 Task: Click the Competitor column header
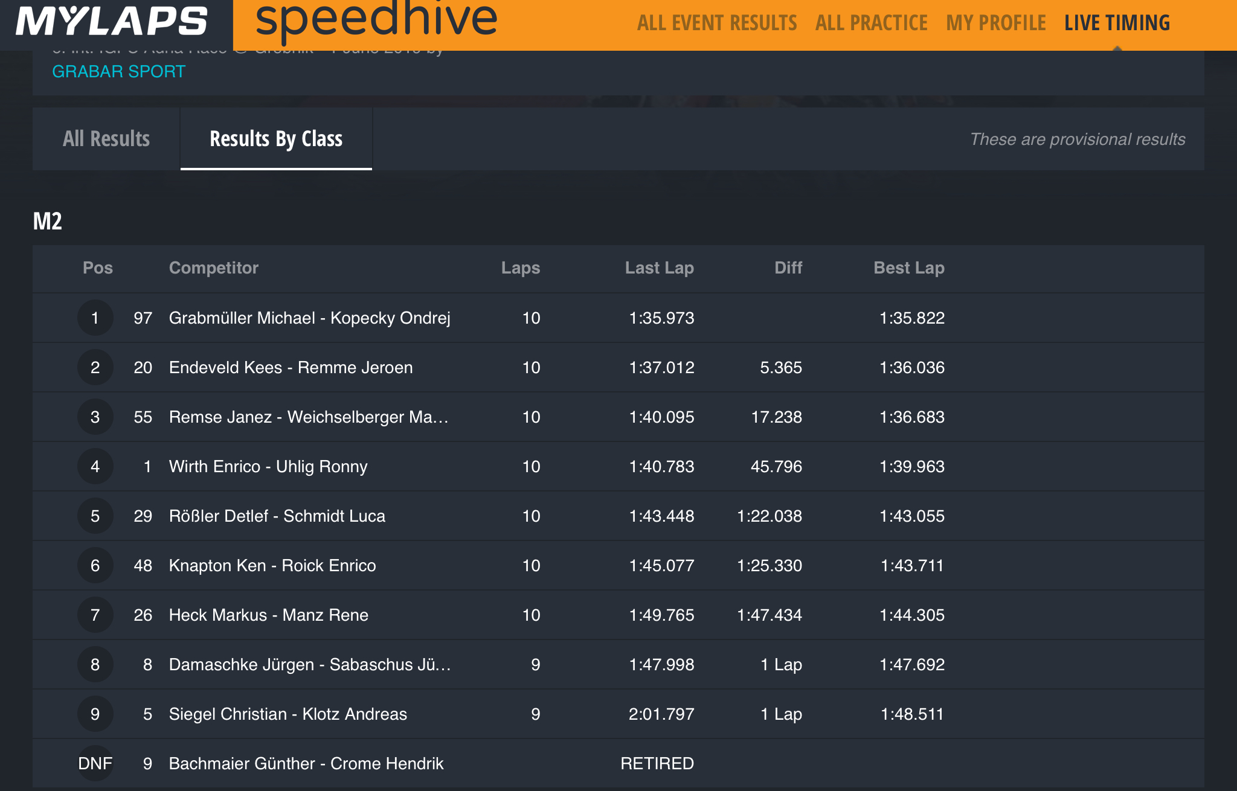(214, 267)
